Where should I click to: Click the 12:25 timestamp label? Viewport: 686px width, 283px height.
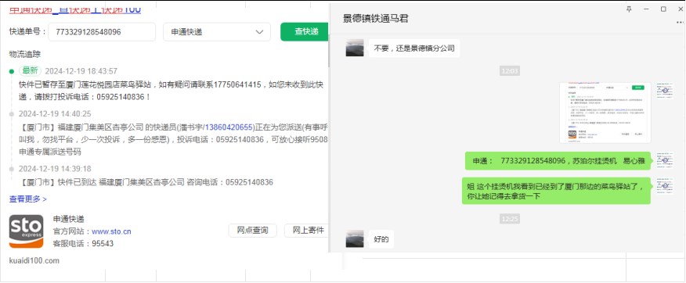pyautogui.click(x=510, y=219)
